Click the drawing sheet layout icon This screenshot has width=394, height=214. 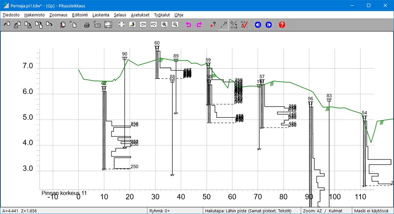point(108,25)
